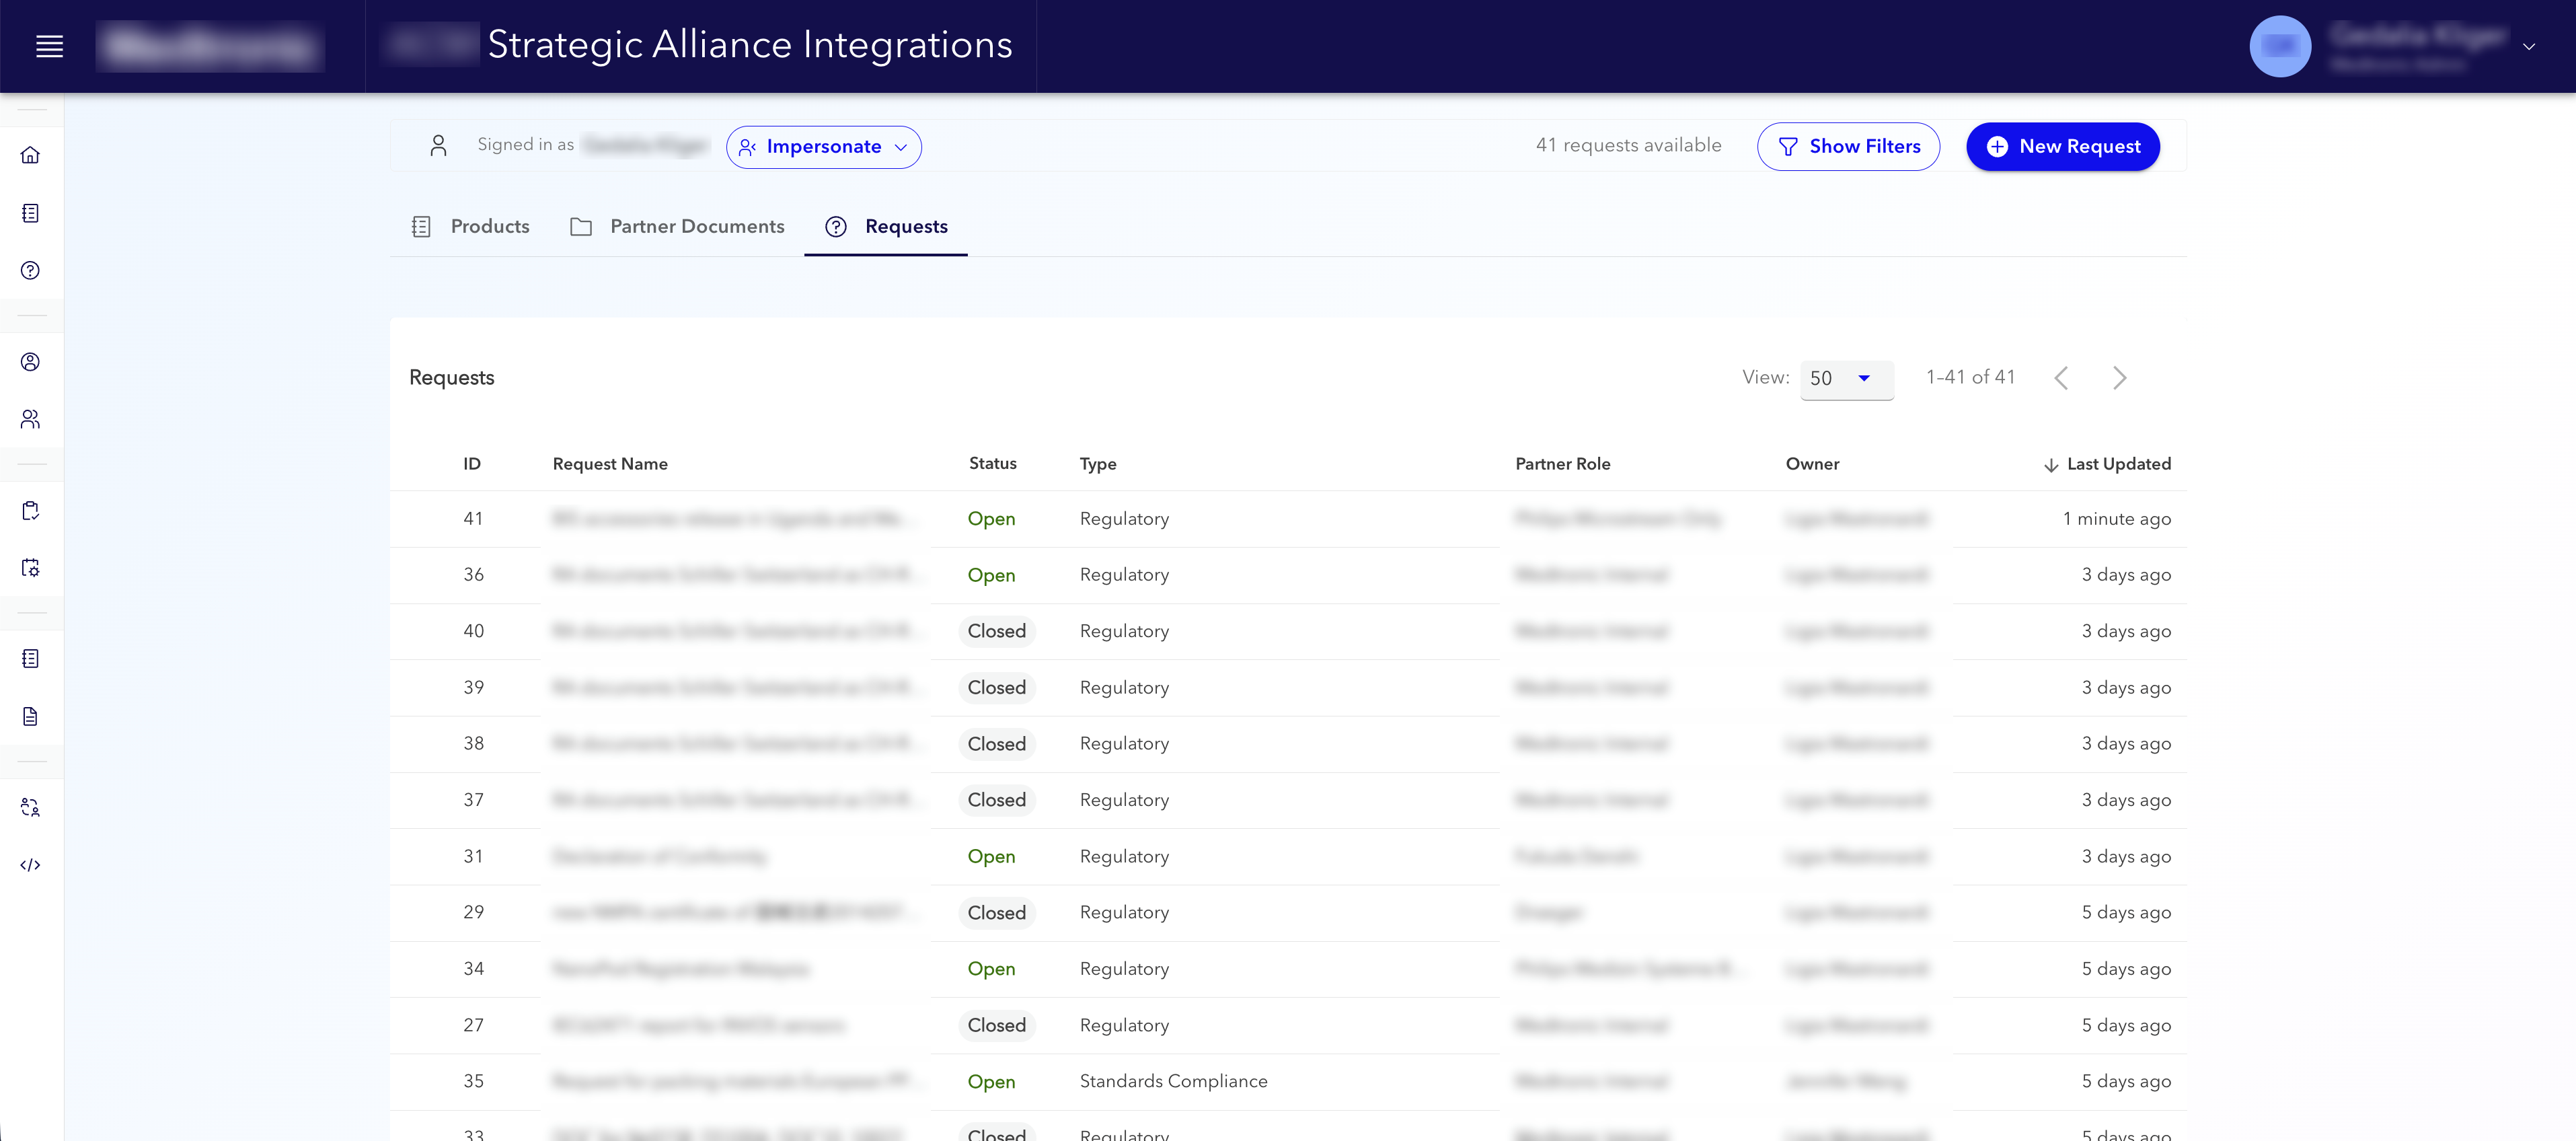2576x1141 pixels.
Task: Open the Impersonate dropdown
Action: point(823,146)
